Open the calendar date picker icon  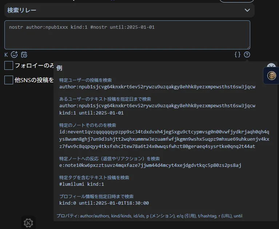[24, 55]
